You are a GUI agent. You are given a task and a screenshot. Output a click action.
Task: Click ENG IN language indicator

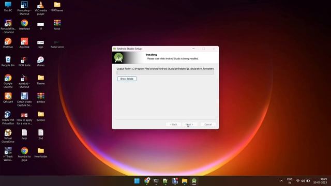tap(290, 181)
